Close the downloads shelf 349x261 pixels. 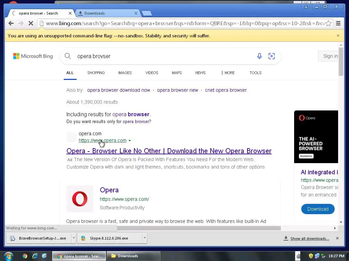(337, 238)
